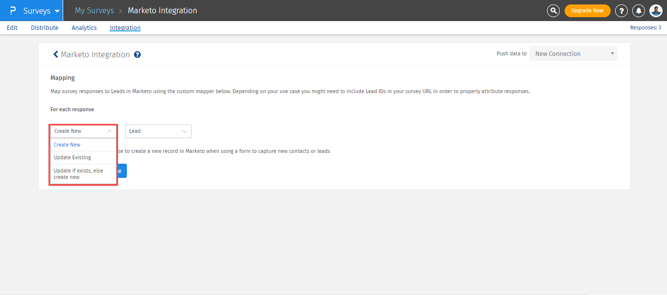Image resolution: width=667 pixels, height=295 pixels.
Task: Switch to the Distribute tab
Action: click(x=45, y=28)
